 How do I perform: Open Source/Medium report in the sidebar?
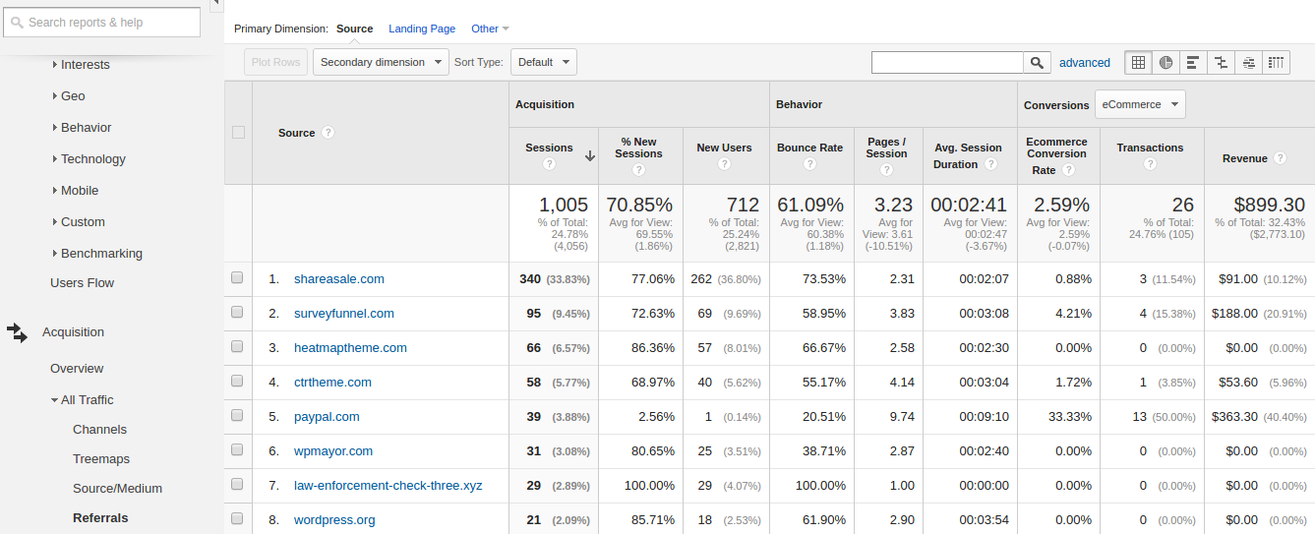tap(117, 489)
